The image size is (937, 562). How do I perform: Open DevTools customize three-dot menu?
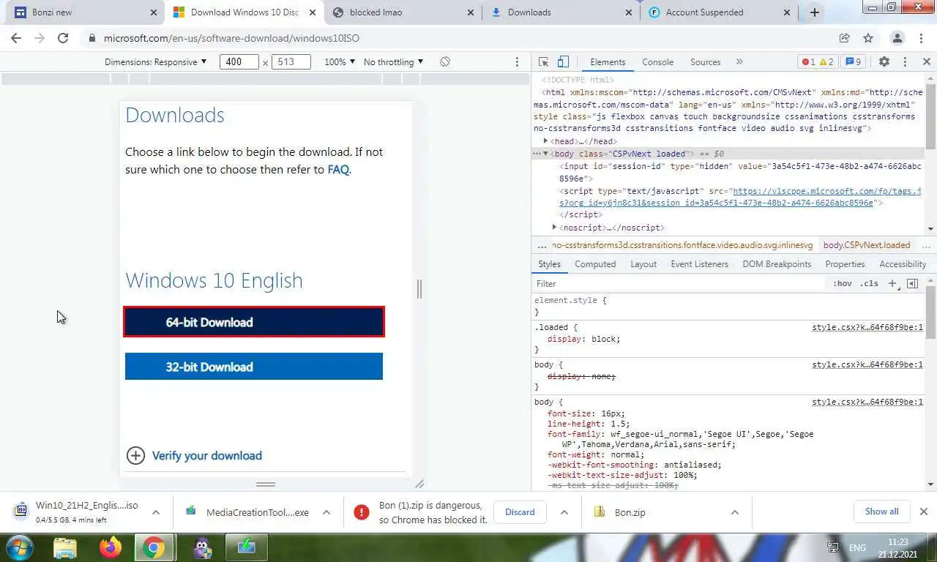coord(905,62)
